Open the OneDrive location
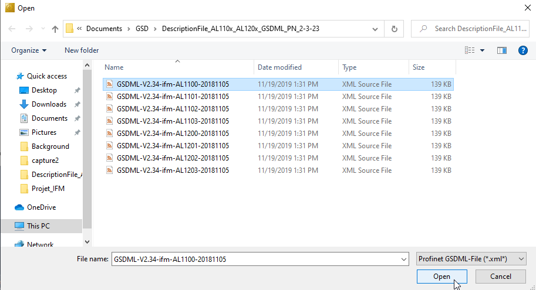This screenshot has height=290, width=536. (x=42, y=207)
